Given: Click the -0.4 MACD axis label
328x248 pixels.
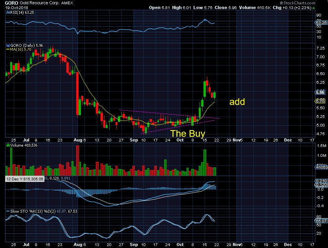Looking at the screenshot, I should pyautogui.click(x=320, y=206).
